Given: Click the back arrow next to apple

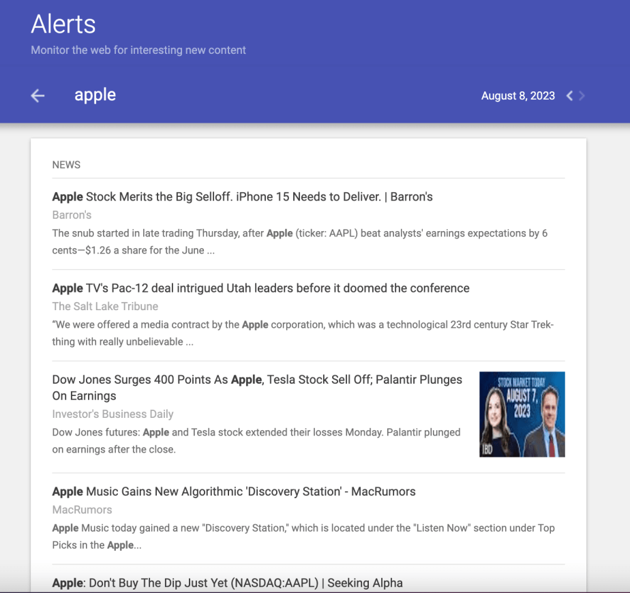Looking at the screenshot, I should point(37,96).
